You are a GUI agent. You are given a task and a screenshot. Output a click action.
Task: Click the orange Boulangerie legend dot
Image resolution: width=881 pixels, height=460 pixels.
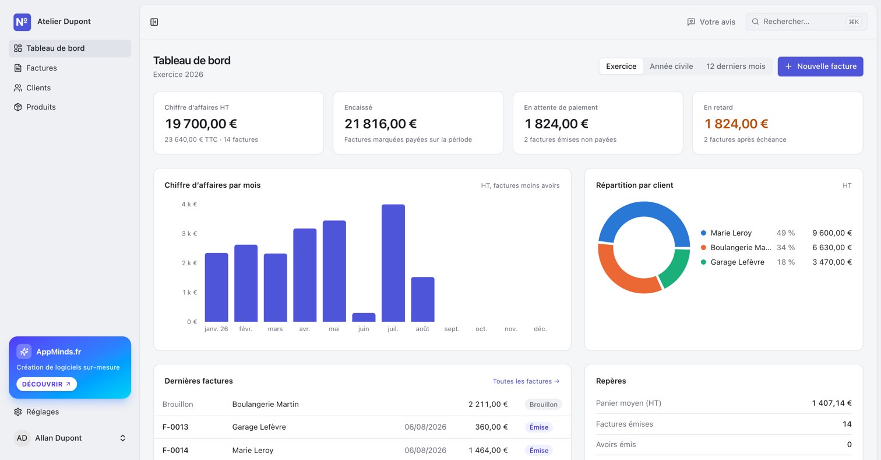(703, 248)
